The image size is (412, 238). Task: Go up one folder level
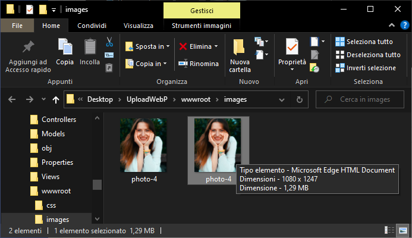pyautogui.click(x=56, y=99)
